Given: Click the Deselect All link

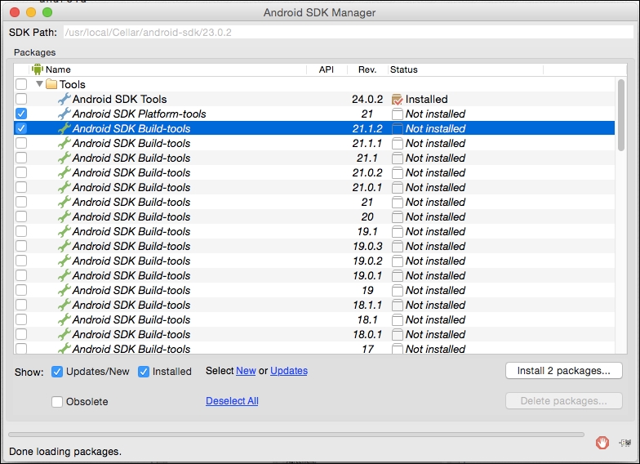Looking at the screenshot, I should point(232,401).
